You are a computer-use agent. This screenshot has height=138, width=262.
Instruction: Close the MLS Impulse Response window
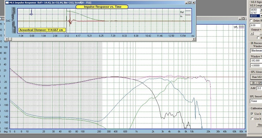[x=193, y=3]
